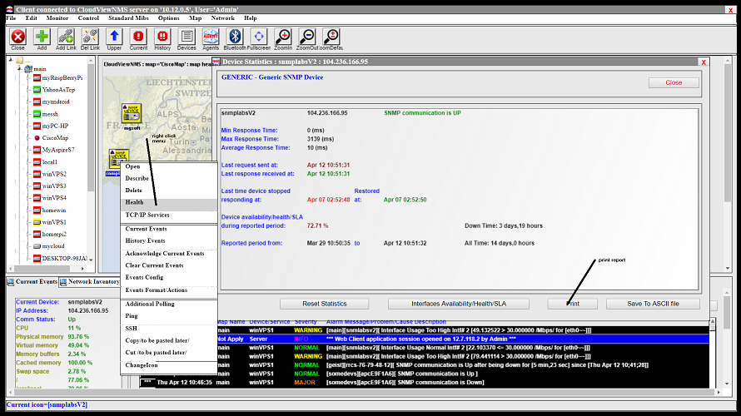The height and width of the screenshot is (416, 741).
Task: Select TCP/IP Services in context menu
Action: [147, 215]
